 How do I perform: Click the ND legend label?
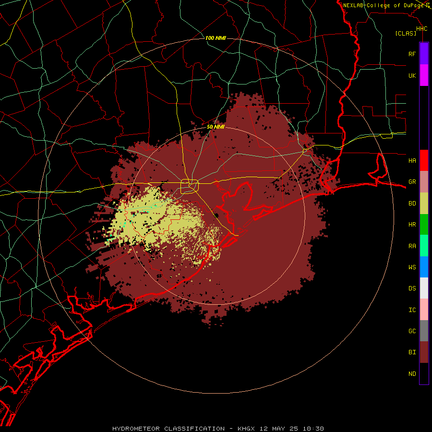point(412,374)
